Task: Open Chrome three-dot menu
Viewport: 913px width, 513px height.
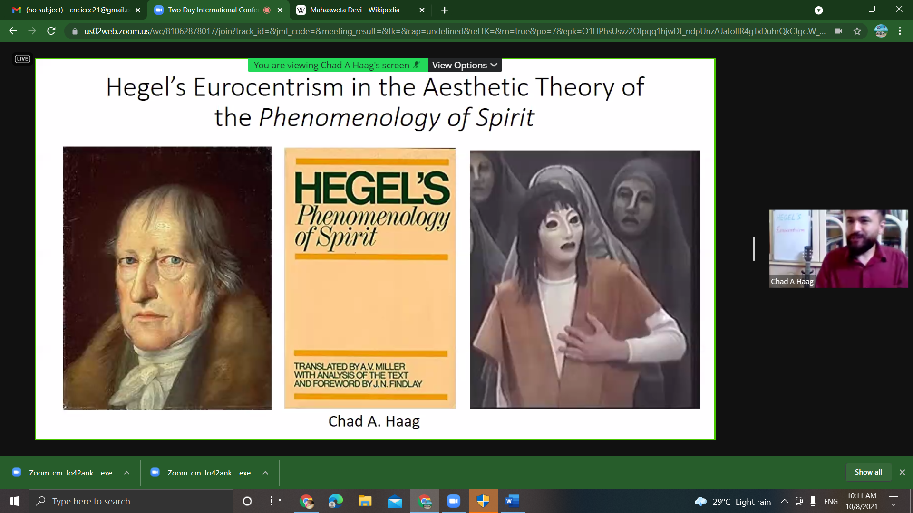Action: tap(900, 31)
